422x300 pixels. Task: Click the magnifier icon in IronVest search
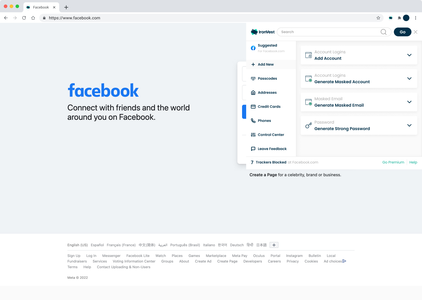tap(384, 32)
